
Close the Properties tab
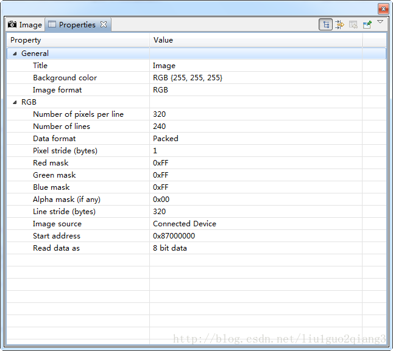pyautogui.click(x=104, y=24)
